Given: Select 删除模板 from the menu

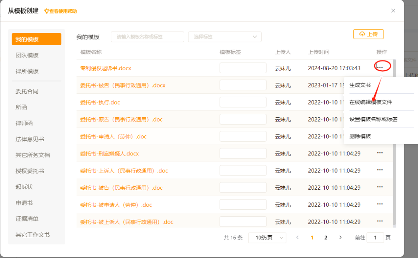Looking at the screenshot, I should (x=360, y=136).
